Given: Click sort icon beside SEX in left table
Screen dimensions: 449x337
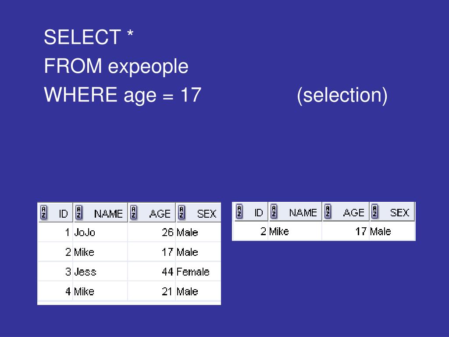Looking at the screenshot, I should 181,213.
